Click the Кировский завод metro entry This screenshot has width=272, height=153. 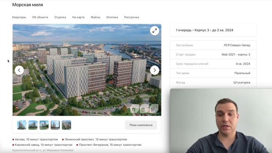pos(42,144)
